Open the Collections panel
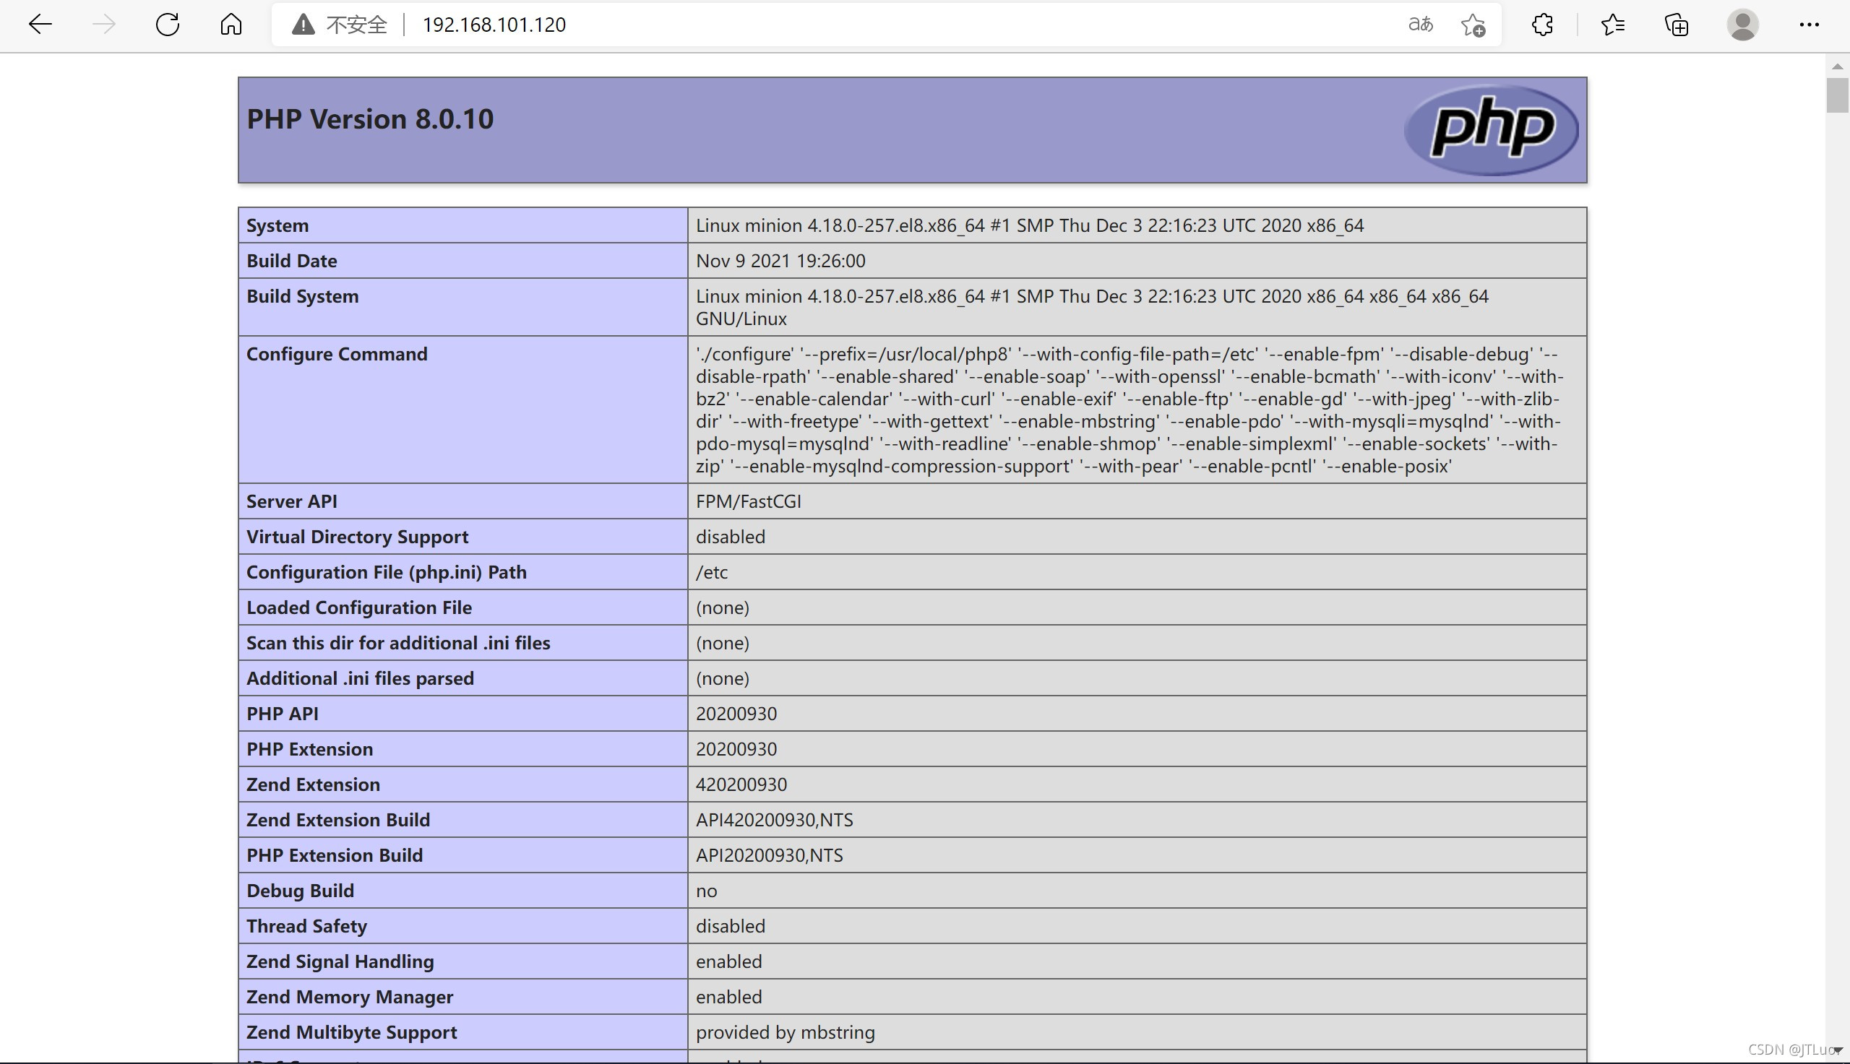The height and width of the screenshot is (1064, 1850). (x=1676, y=25)
